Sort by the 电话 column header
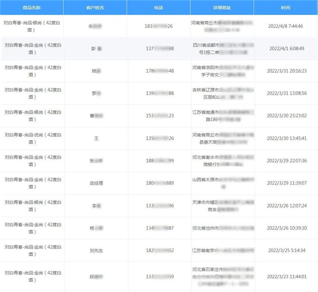 pyautogui.click(x=159, y=8)
